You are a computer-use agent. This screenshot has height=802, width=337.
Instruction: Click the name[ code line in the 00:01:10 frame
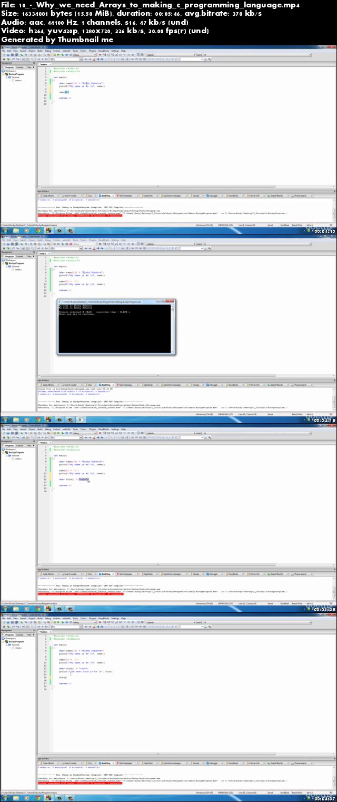(x=64, y=92)
